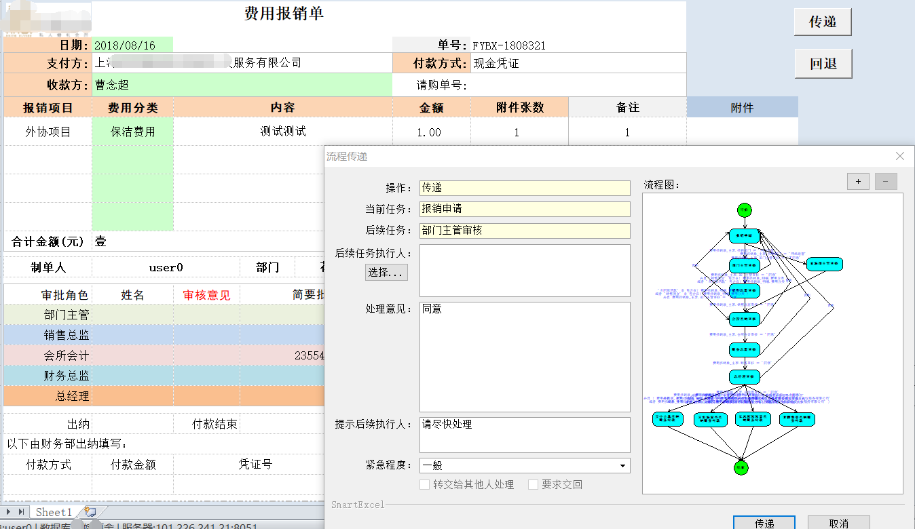Switch to the Sheet1 tab
The image size is (915, 529).
54,512
